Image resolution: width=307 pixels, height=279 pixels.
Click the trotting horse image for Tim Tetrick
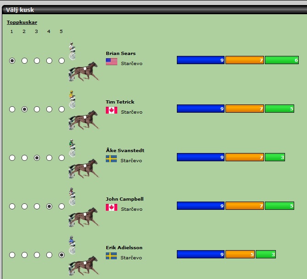click(x=84, y=120)
